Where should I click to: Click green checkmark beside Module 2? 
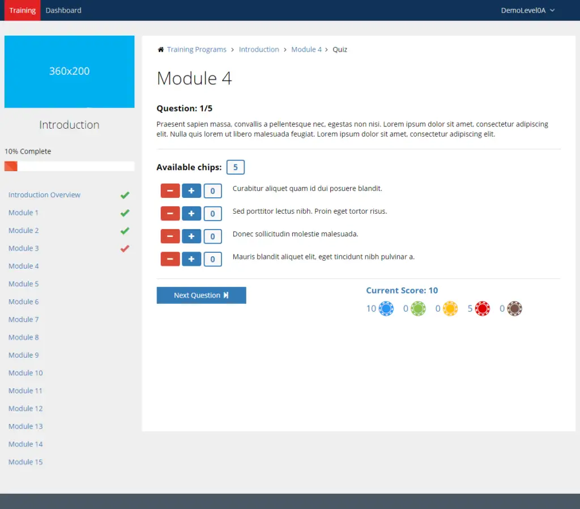[125, 231]
